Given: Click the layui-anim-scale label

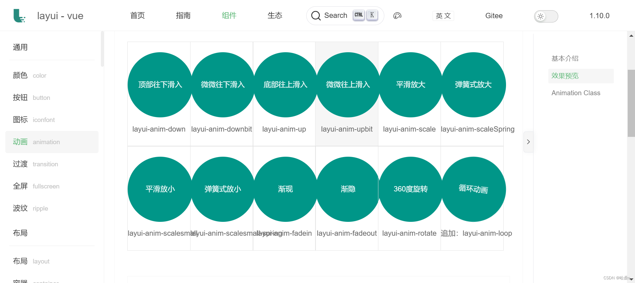Looking at the screenshot, I should [409, 129].
